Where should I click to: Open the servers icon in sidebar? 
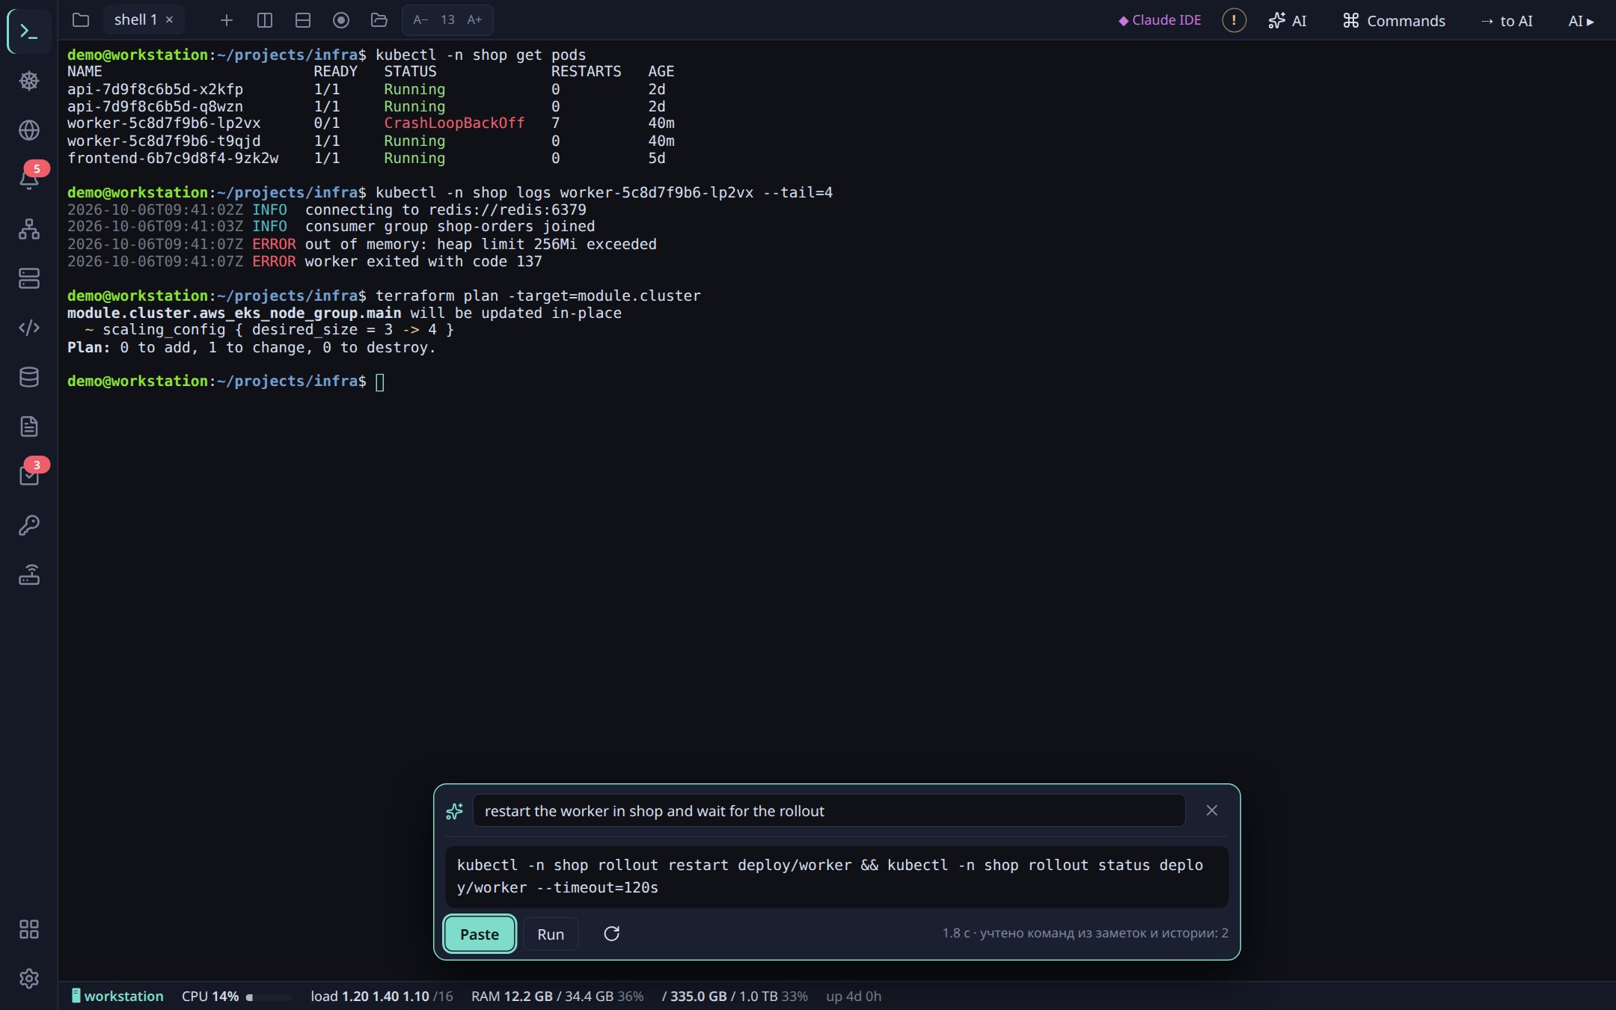click(29, 278)
